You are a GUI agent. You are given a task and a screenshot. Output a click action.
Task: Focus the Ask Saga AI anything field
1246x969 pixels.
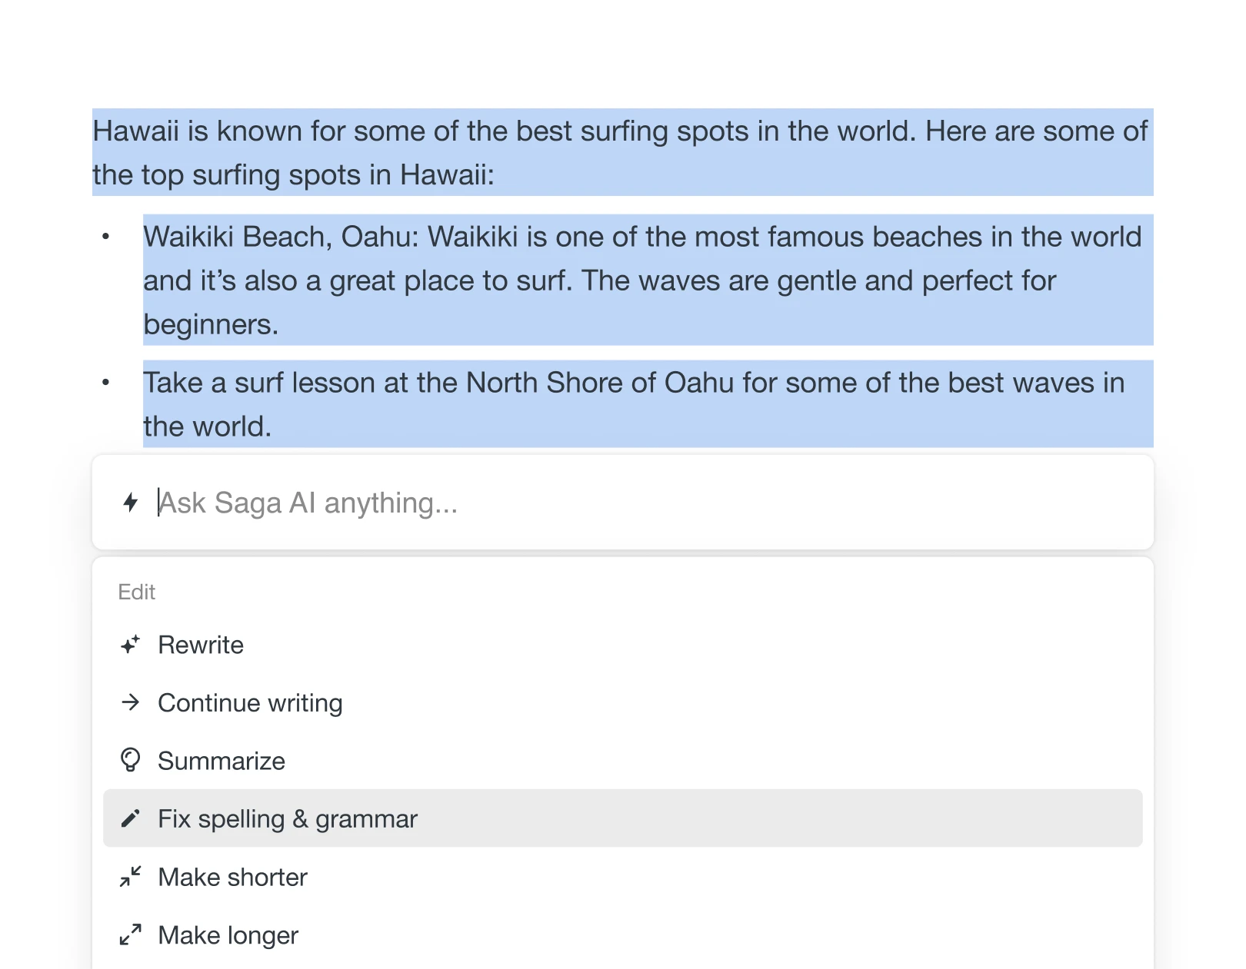[615, 503]
